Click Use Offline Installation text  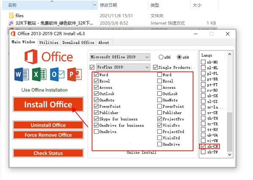click(45, 90)
